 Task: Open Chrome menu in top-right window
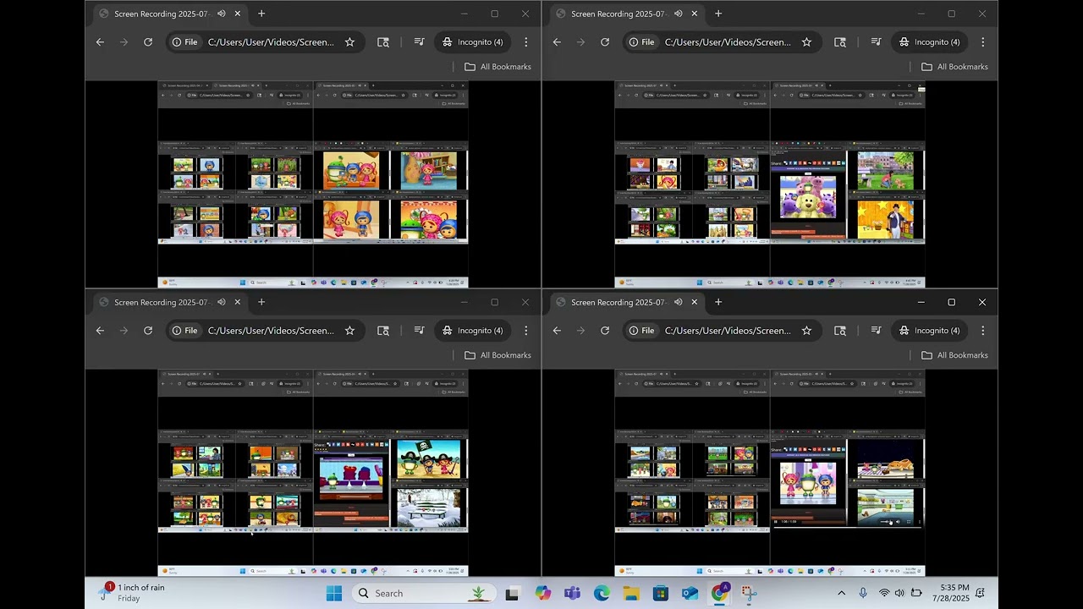983,42
